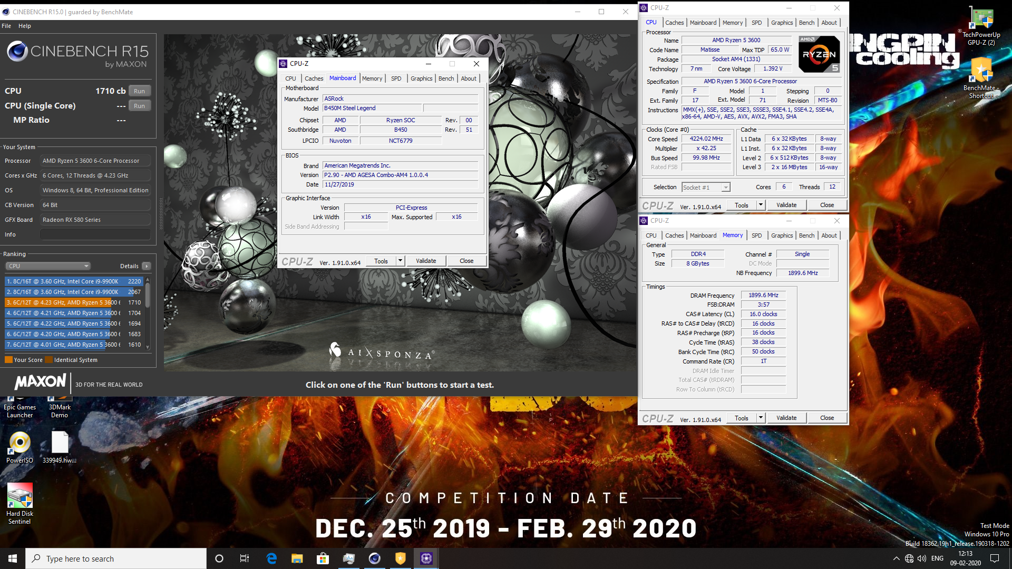Open the Help menu in Cinebench

pos(25,26)
